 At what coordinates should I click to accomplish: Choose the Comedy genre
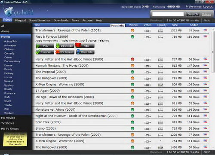(9, 53)
